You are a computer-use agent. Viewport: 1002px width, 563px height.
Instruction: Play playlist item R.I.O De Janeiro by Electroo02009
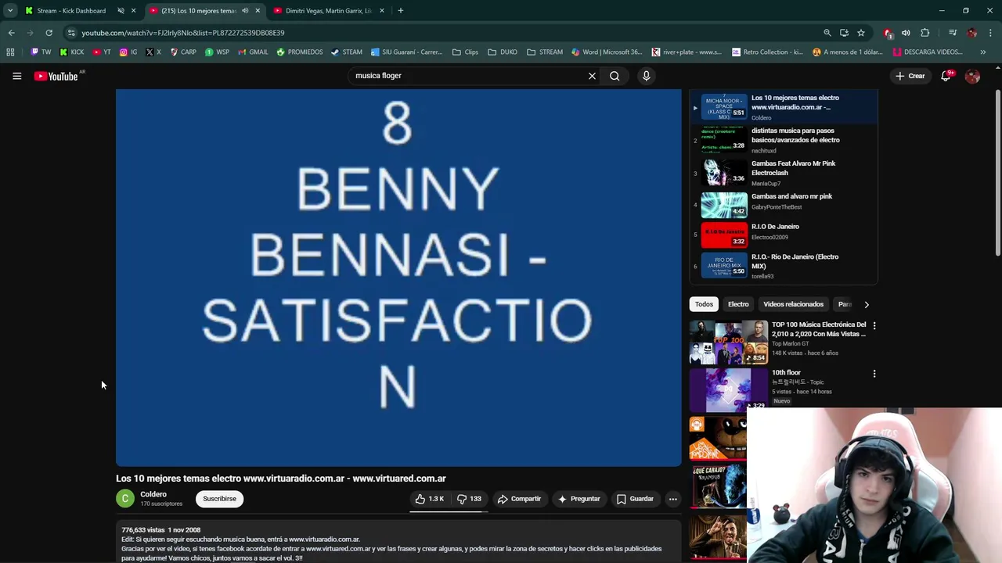coord(783,234)
